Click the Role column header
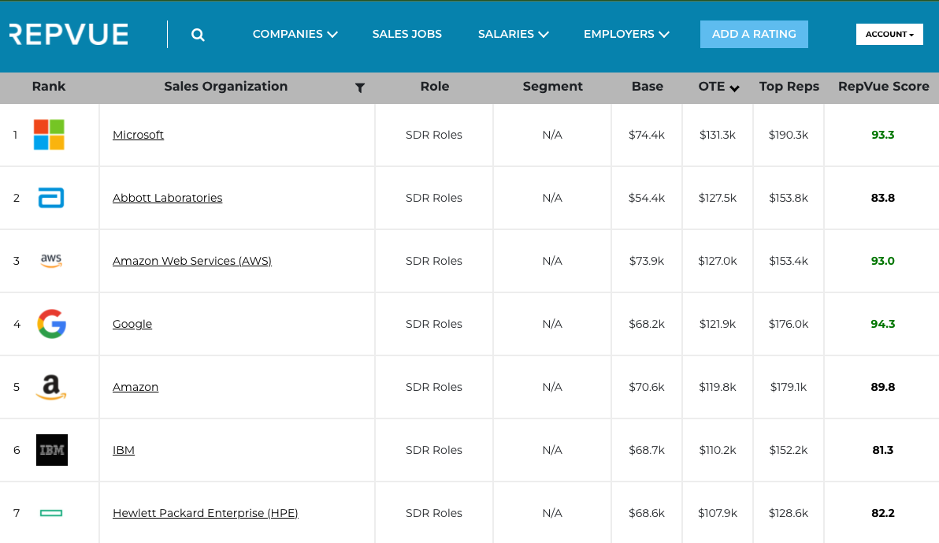The image size is (939, 543). [x=435, y=87]
